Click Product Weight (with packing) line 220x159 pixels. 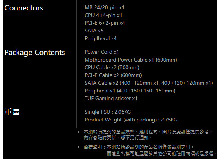pos(131,120)
